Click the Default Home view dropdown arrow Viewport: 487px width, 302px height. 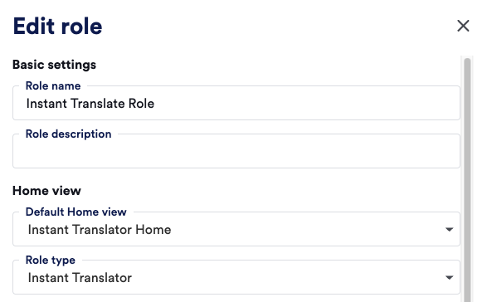pyautogui.click(x=449, y=229)
